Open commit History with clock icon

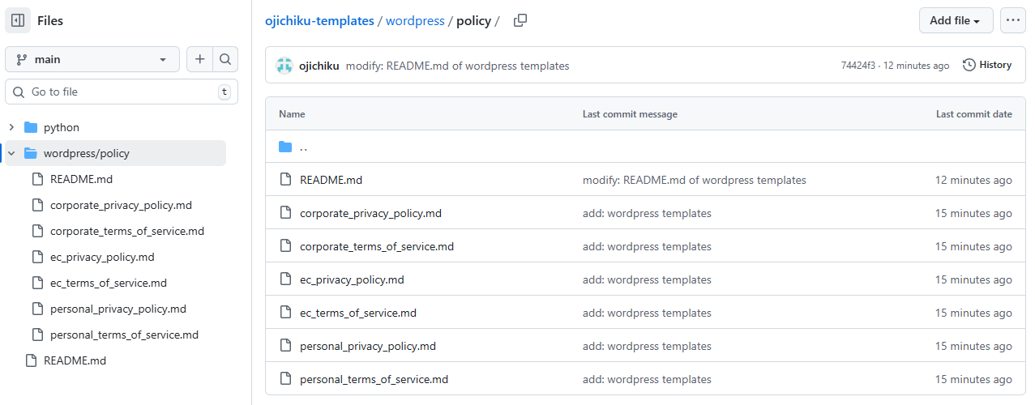point(987,65)
